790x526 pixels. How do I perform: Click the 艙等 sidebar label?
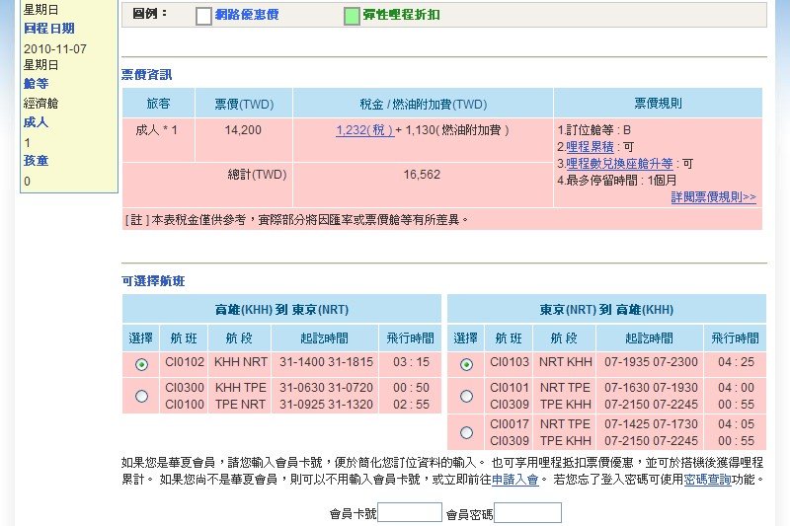pos(36,84)
